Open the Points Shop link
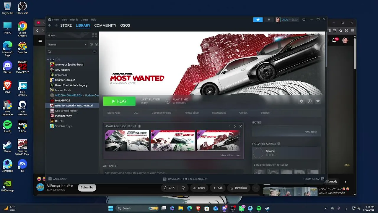The image size is (378, 213). coord(192,113)
